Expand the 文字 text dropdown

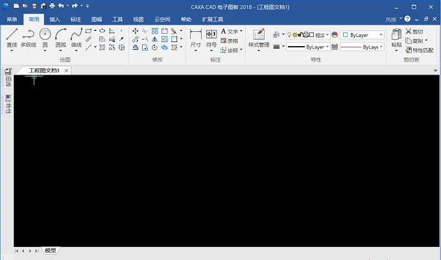click(x=241, y=31)
